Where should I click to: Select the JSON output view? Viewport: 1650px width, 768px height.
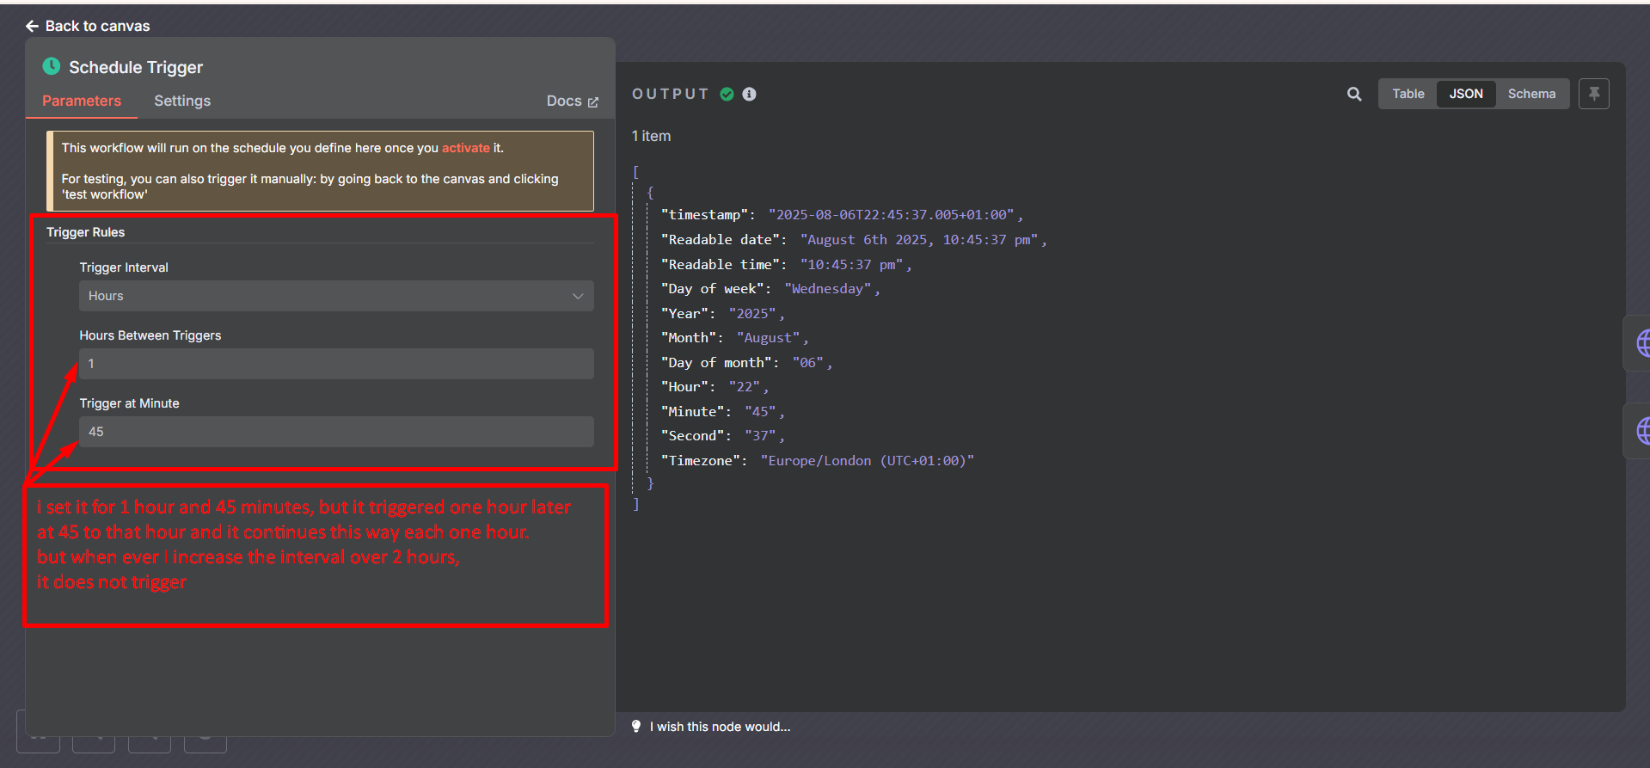1466,94
